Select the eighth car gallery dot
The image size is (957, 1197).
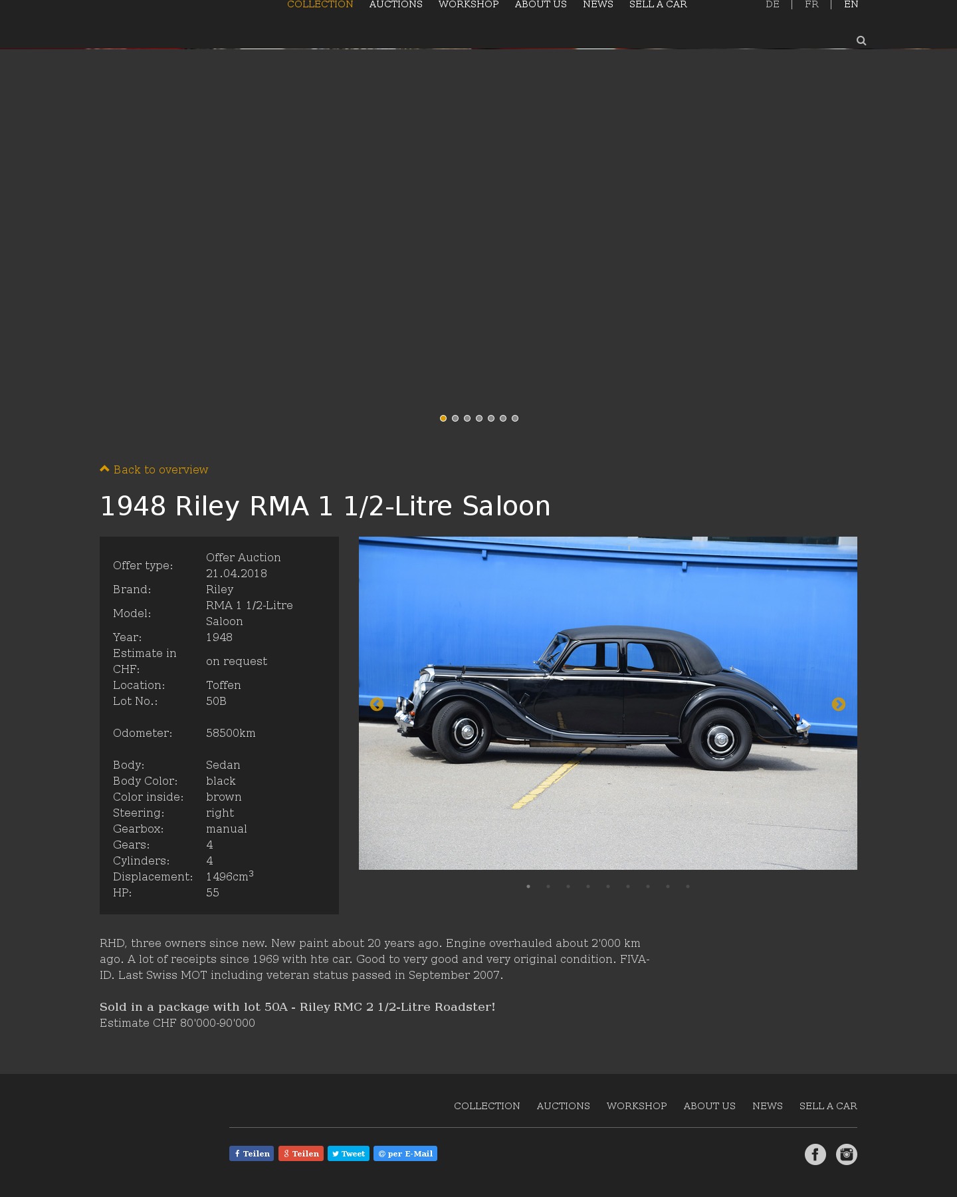pyautogui.click(x=668, y=886)
